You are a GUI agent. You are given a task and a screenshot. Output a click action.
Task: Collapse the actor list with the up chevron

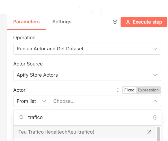(x=155, y=101)
